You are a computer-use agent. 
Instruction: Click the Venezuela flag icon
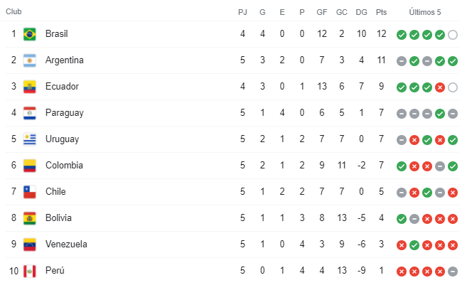(30, 245)
